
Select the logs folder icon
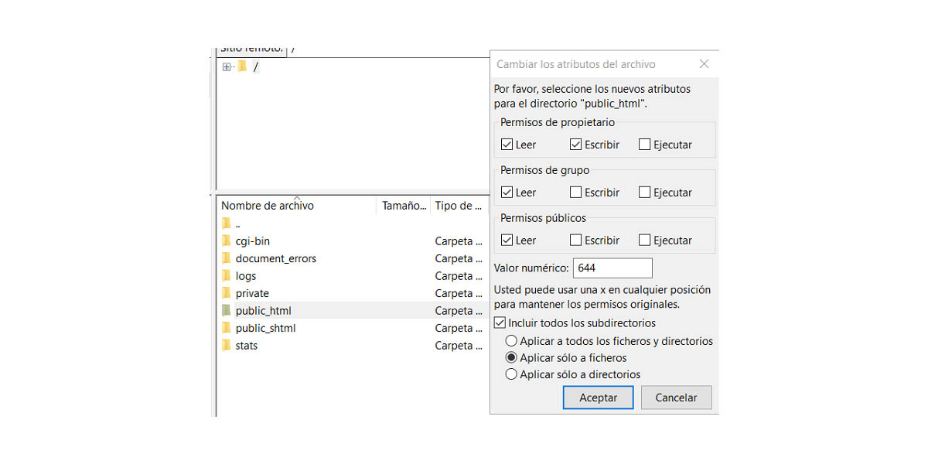pyautogui.click(x=226, y=276)
